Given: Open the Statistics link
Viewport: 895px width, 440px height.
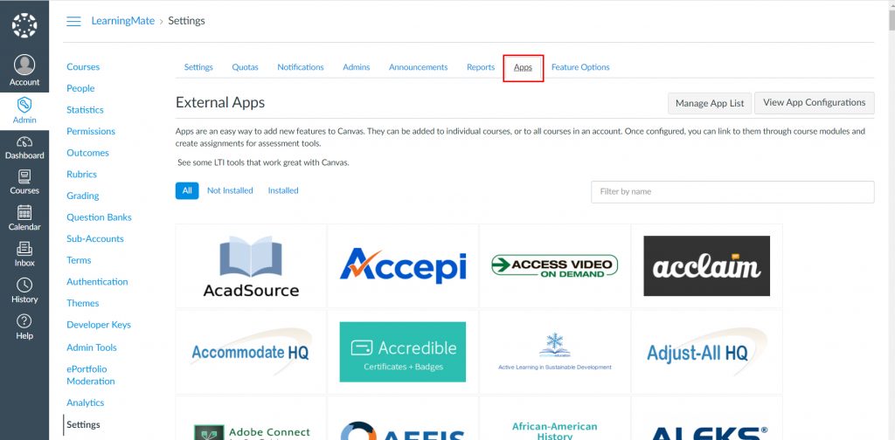Looking at the screenshot, I should [85, 110].
